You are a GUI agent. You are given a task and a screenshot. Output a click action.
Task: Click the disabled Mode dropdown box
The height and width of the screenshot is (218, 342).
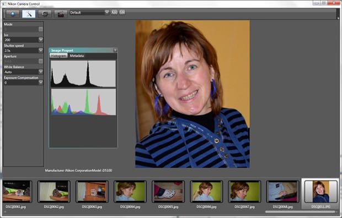coord(24,29)
